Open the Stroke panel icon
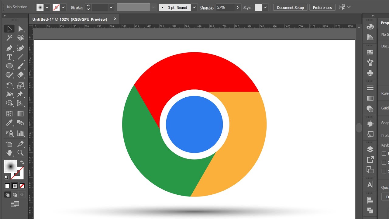Screen dimensions: 389x219 tap(370, 88)
